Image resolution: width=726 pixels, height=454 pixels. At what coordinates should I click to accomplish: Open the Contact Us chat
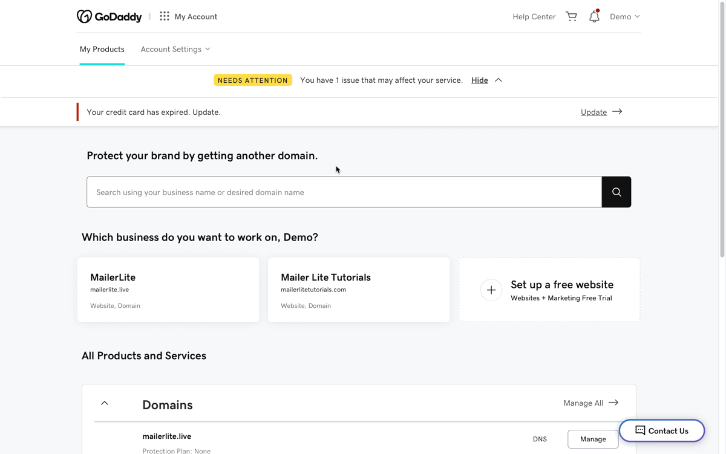point(661,430)
